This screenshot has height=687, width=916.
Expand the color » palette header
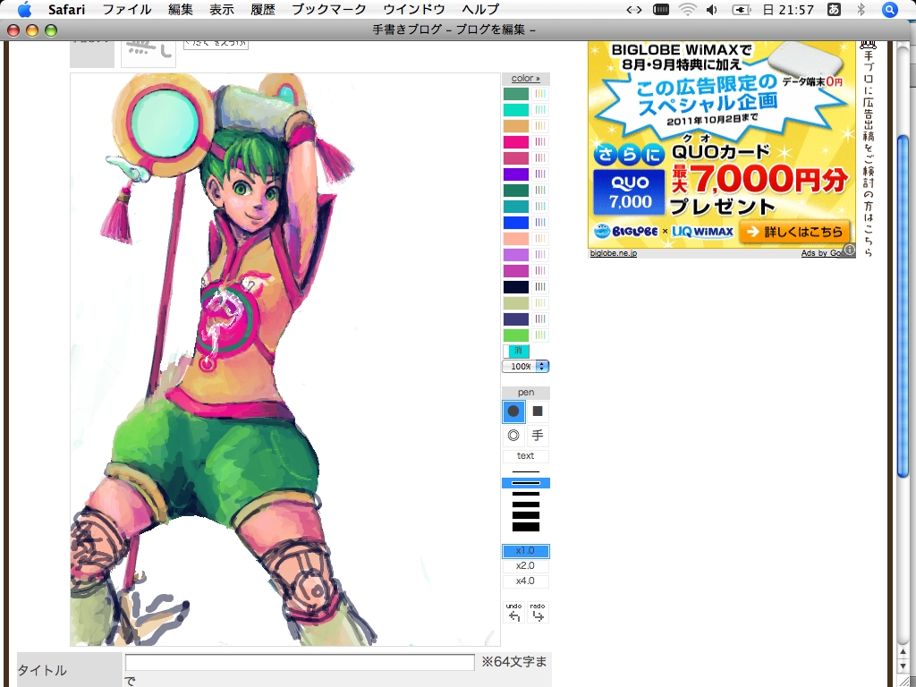coord(525,79)
